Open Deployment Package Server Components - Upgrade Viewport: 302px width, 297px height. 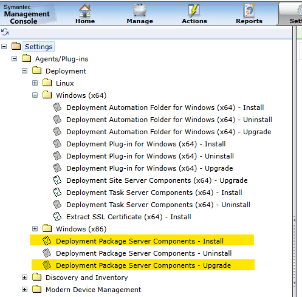[x=143, y=265]
